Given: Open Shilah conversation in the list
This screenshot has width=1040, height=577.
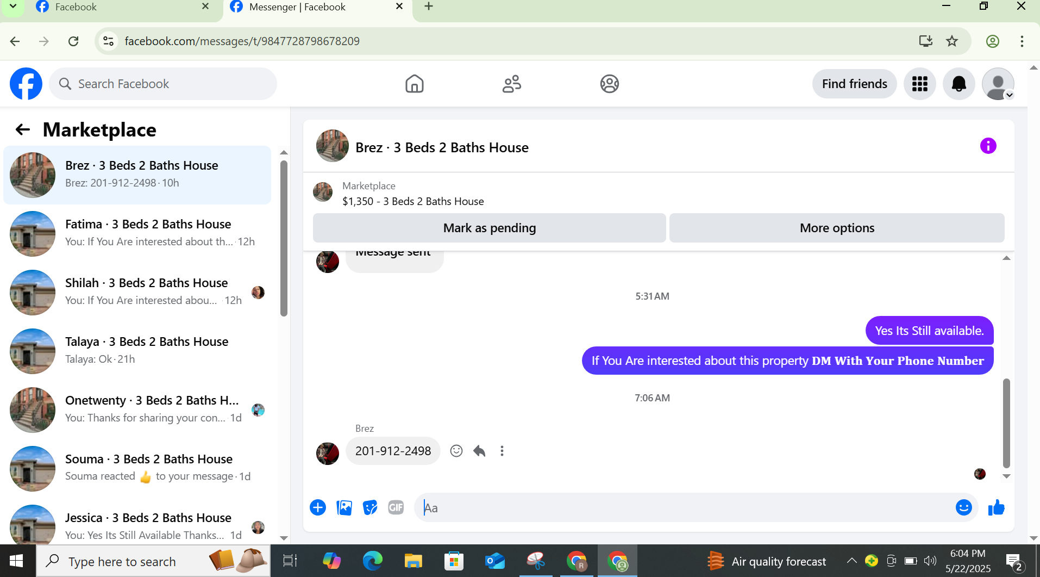Looking at the screenshot, I should click(x=137, y=293).
